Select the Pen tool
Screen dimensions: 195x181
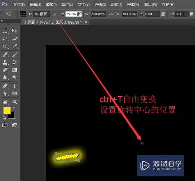point(5,86)
